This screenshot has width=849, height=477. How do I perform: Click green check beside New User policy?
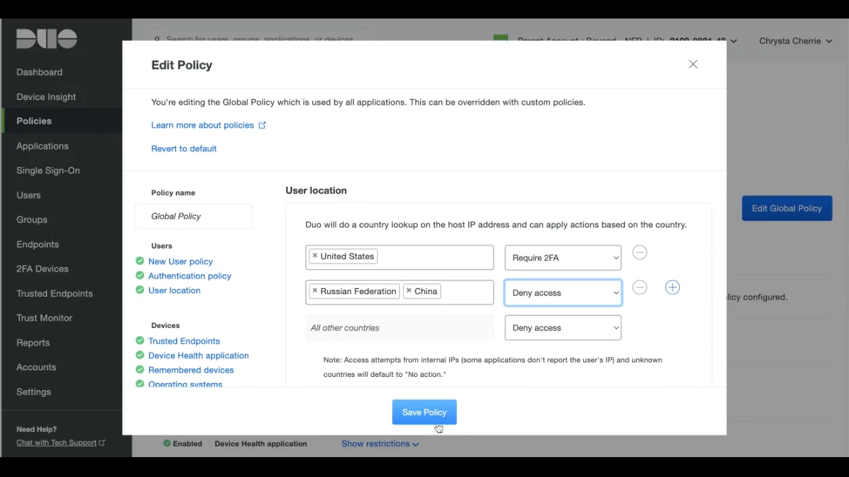pos(140,261)
